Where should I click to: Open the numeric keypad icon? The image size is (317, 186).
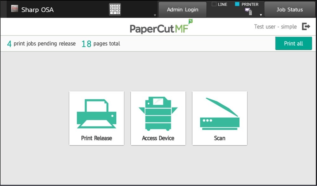pyautogui.click(x=114, y=9)
